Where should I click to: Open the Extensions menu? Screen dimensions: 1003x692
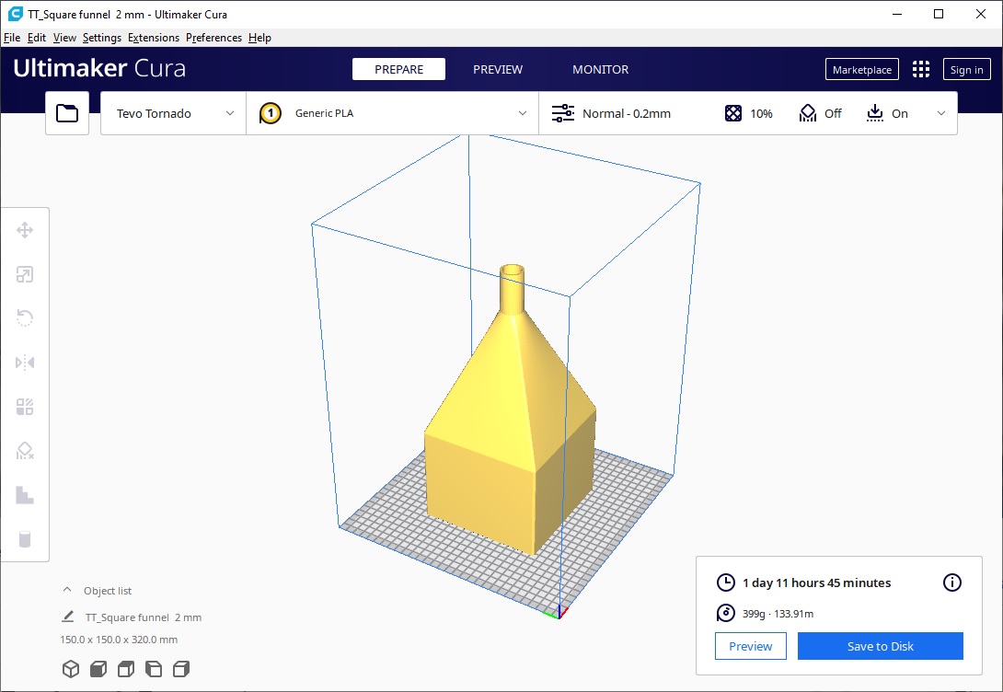(x=154, y=38)
